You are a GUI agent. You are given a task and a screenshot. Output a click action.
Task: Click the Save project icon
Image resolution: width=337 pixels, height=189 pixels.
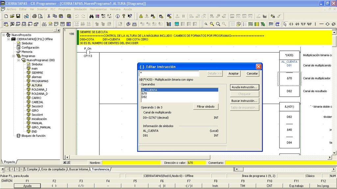[18, 16]
